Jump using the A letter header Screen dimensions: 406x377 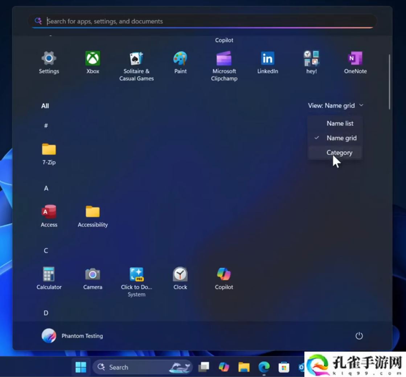pyautogui.click(x=46, y=188)
